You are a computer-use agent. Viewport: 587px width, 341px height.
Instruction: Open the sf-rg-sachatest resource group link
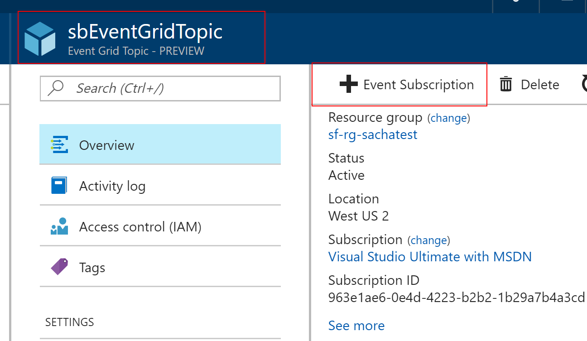[373, 135]
